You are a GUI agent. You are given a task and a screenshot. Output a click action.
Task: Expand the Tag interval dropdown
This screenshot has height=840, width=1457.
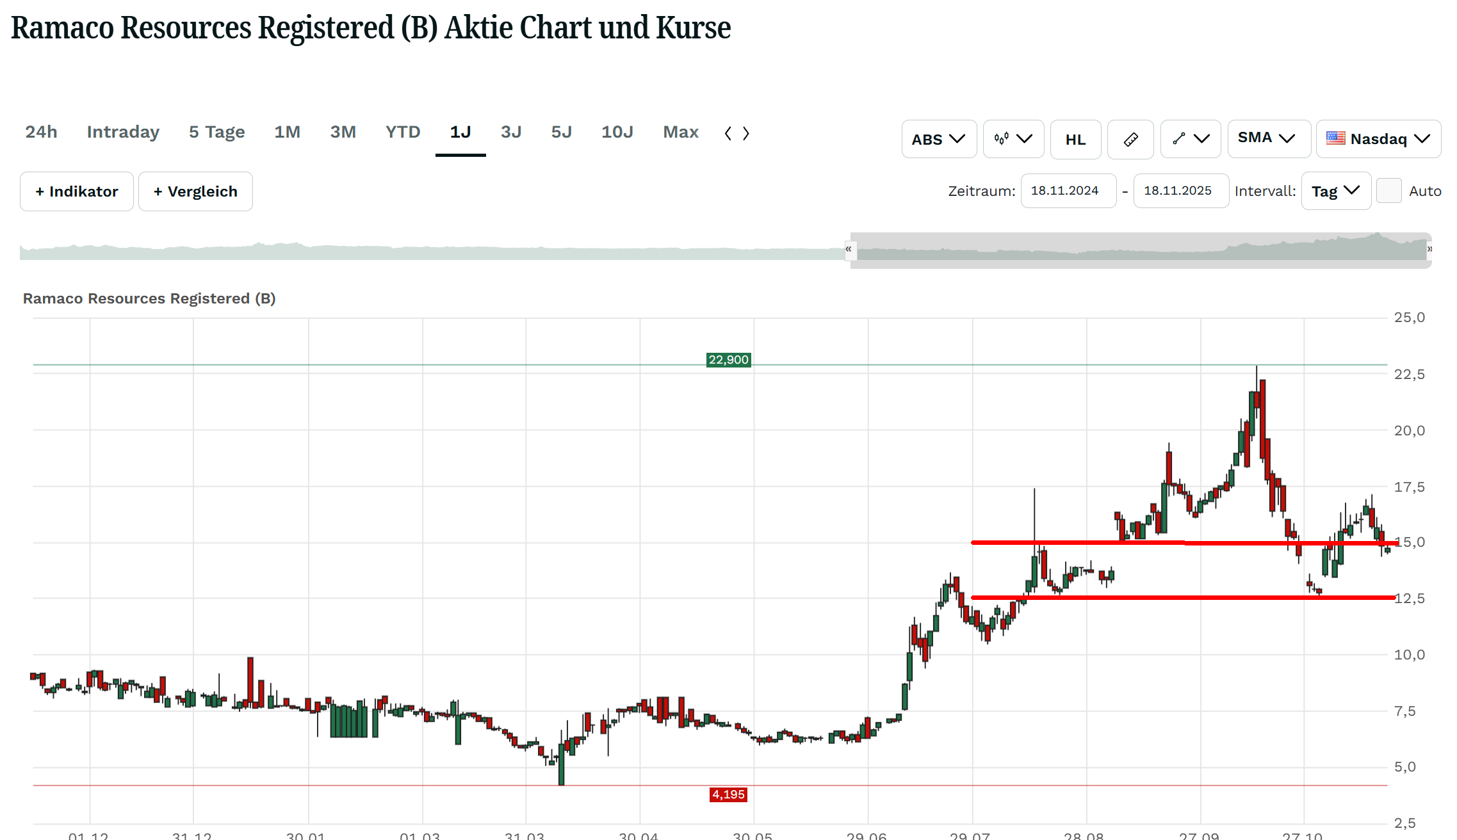(x=1335, y=191)
